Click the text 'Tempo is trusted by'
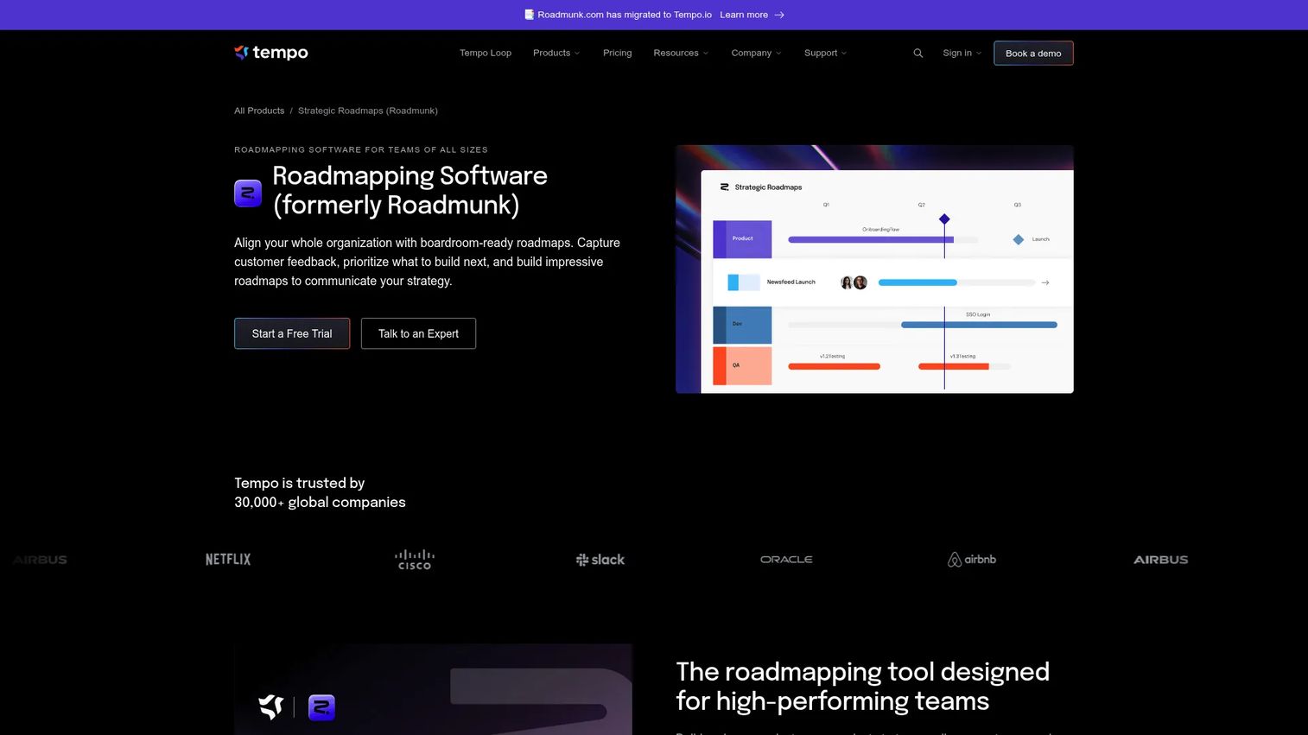1308x735 pixels. click(300, 483)
